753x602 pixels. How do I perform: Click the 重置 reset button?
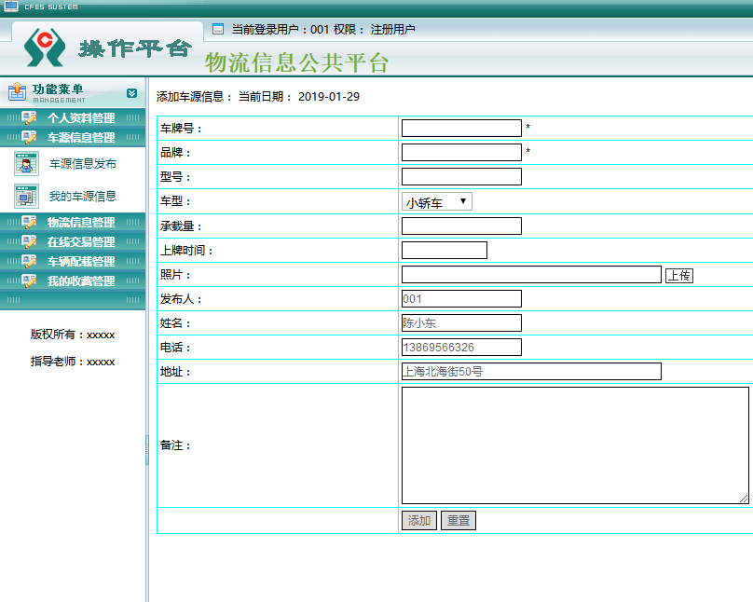[x=459, y=520]
